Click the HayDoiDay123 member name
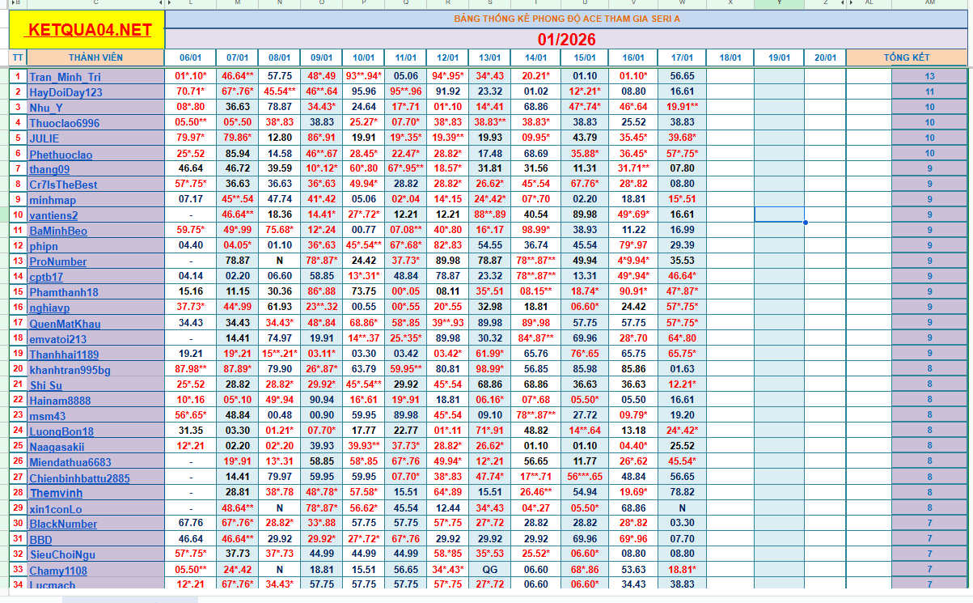The image size is (973, 603). point(66,92)
